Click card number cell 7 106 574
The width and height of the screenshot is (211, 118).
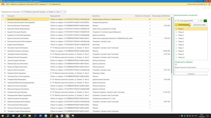[161, 38]
